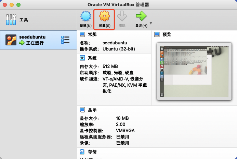
Task: Select the Tools (工具) label
Action: [x=24, y=20]
